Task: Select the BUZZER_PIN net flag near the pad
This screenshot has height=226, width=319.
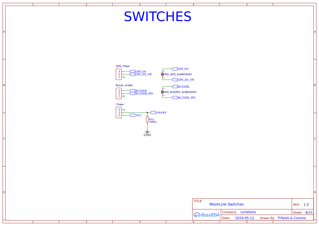Action: [175, 98]
